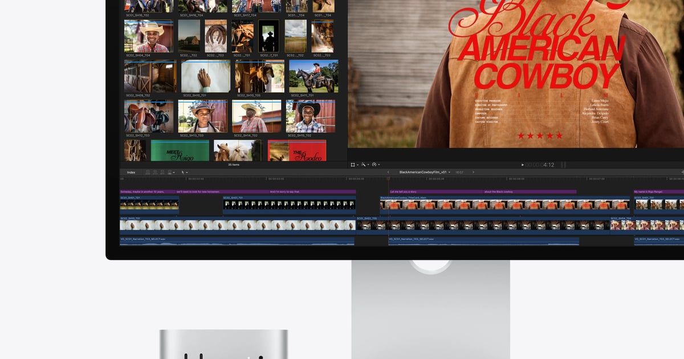Select timeline clip SC02_SH04_T04
The width and height of the screenshot is (684, 359).
(x=647, y=225)
